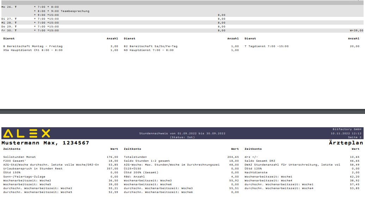
Task: Click the XSa Hauptdienst Ch1 entry
Action: pyautogui.click(x=33, y=50)
